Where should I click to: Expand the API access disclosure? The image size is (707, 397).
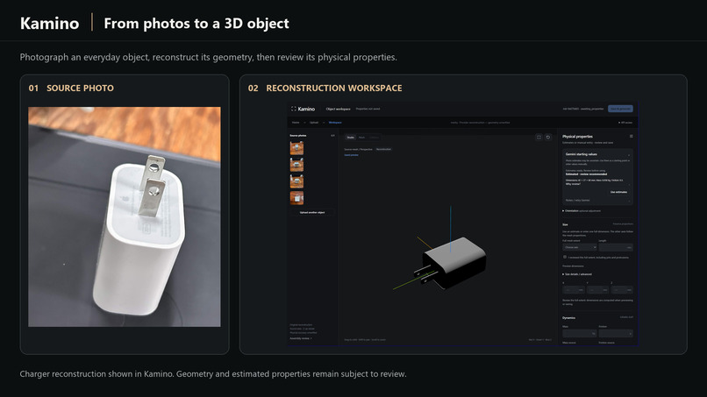[625, 123]
